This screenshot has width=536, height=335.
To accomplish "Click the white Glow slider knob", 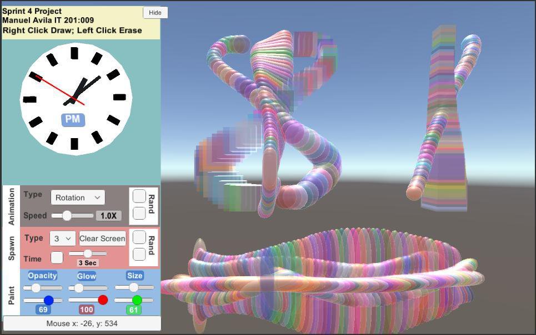I will click(79, 288).
